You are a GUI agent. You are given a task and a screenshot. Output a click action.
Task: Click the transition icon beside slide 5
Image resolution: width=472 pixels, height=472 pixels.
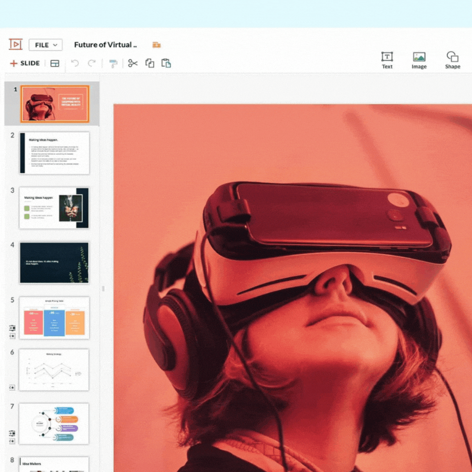pyautogui.click(x=12, y=328)
